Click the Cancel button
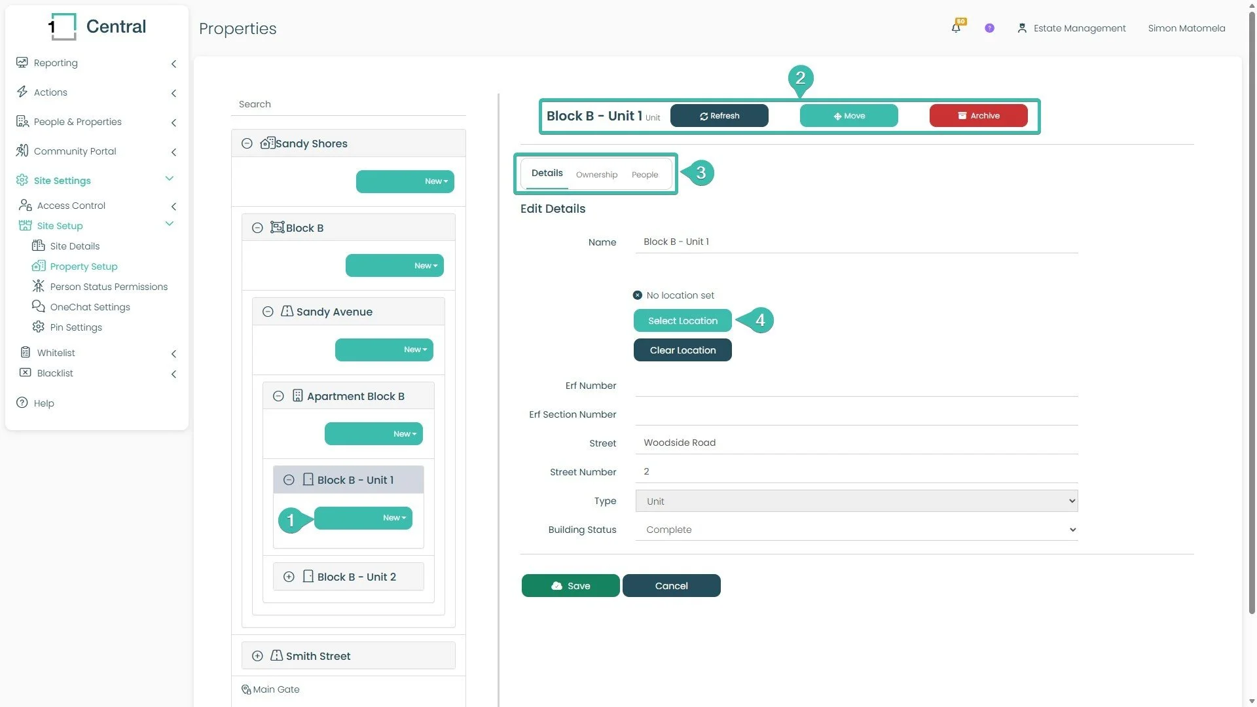Image resolution: width=1257 pixels, height=707 pixels. coord(672,586)
